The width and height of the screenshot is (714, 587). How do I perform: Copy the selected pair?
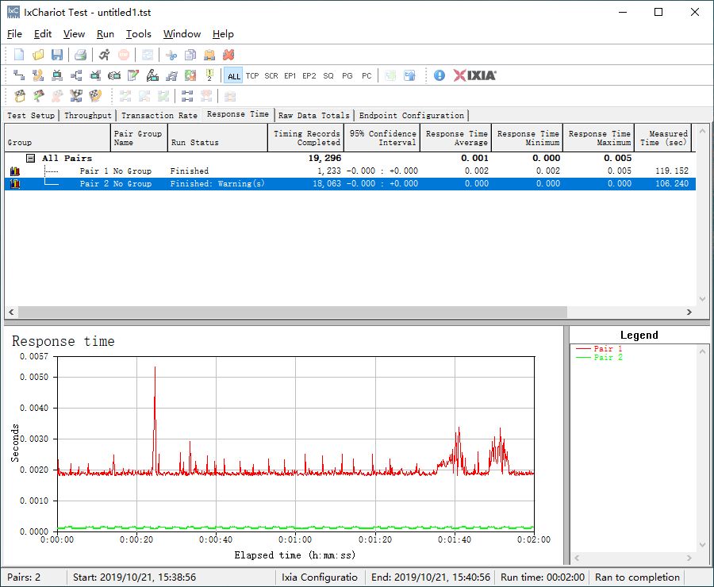point(190,55)
